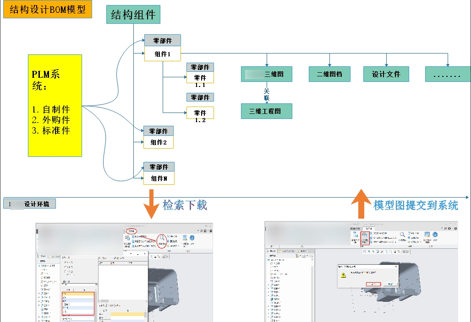471x322 pixels.
Task: Click the 零部件 header above 组件1
Action: [x=163, y=40]
